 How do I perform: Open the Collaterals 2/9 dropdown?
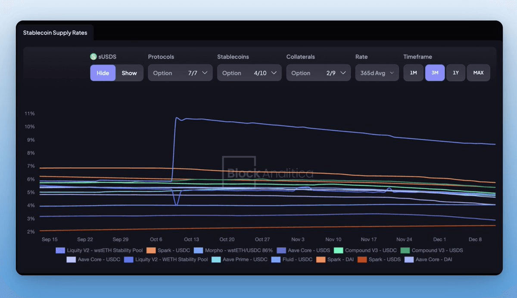(318, 73)
